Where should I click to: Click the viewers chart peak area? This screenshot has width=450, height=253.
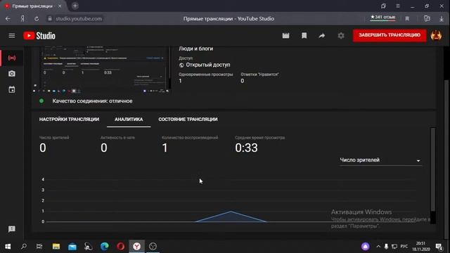point(231,216)
